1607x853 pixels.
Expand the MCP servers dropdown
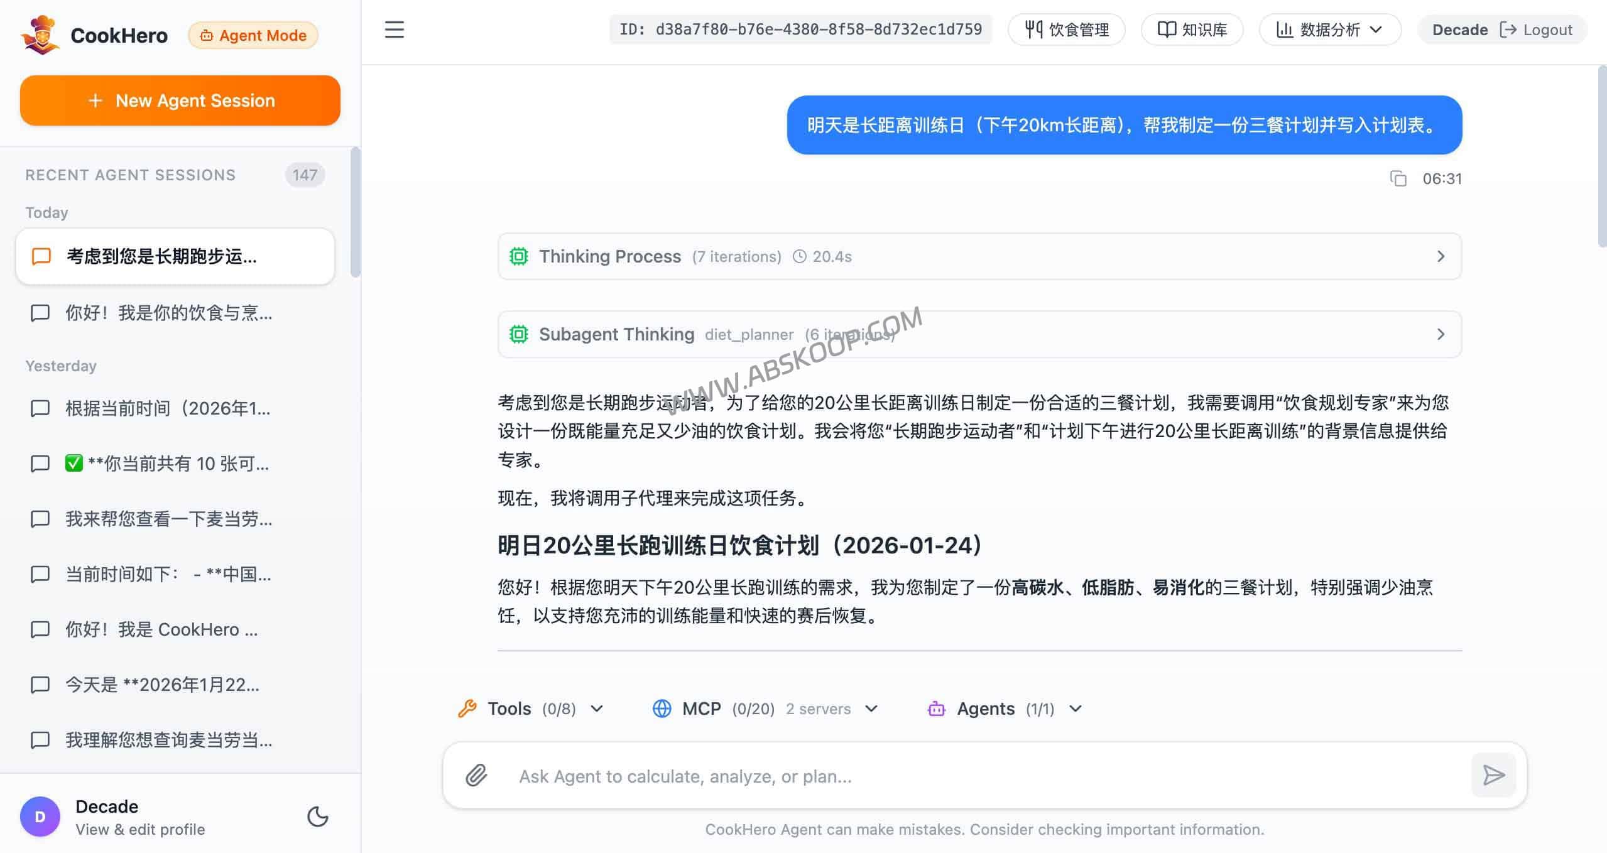[871, 709]
